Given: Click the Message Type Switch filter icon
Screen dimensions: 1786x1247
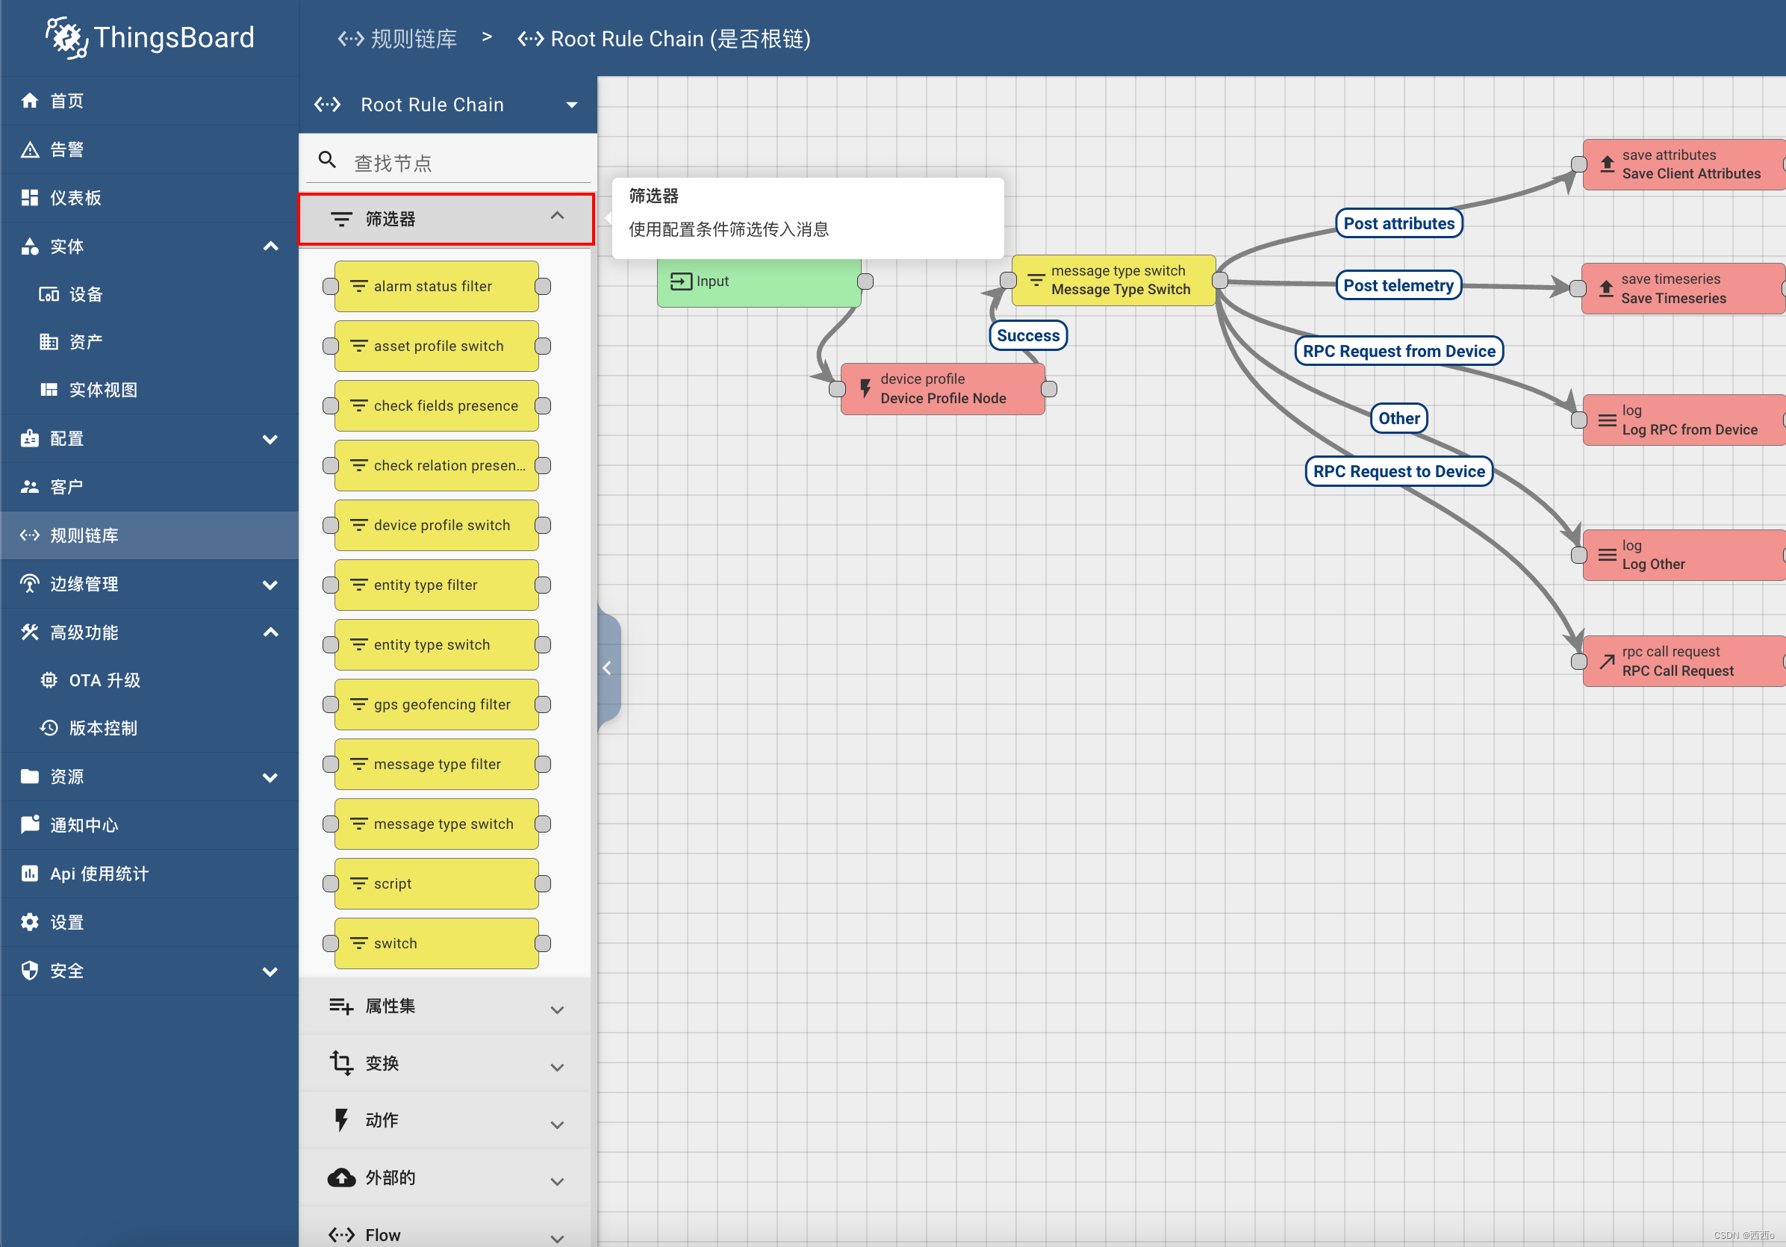Looking at the screenshot, I should pos(1036,280).
